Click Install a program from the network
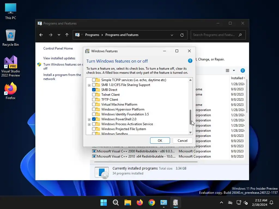The image size is (279, 209). (62, 77)
